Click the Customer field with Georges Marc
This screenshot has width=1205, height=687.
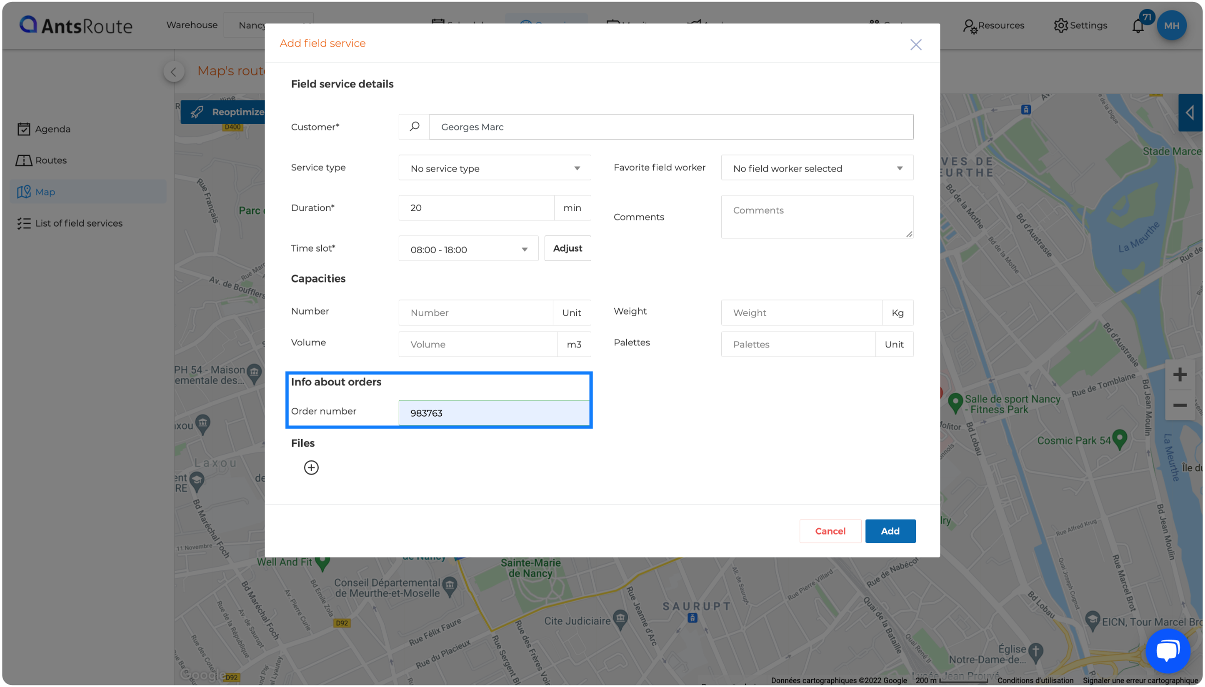pos(671,127)
